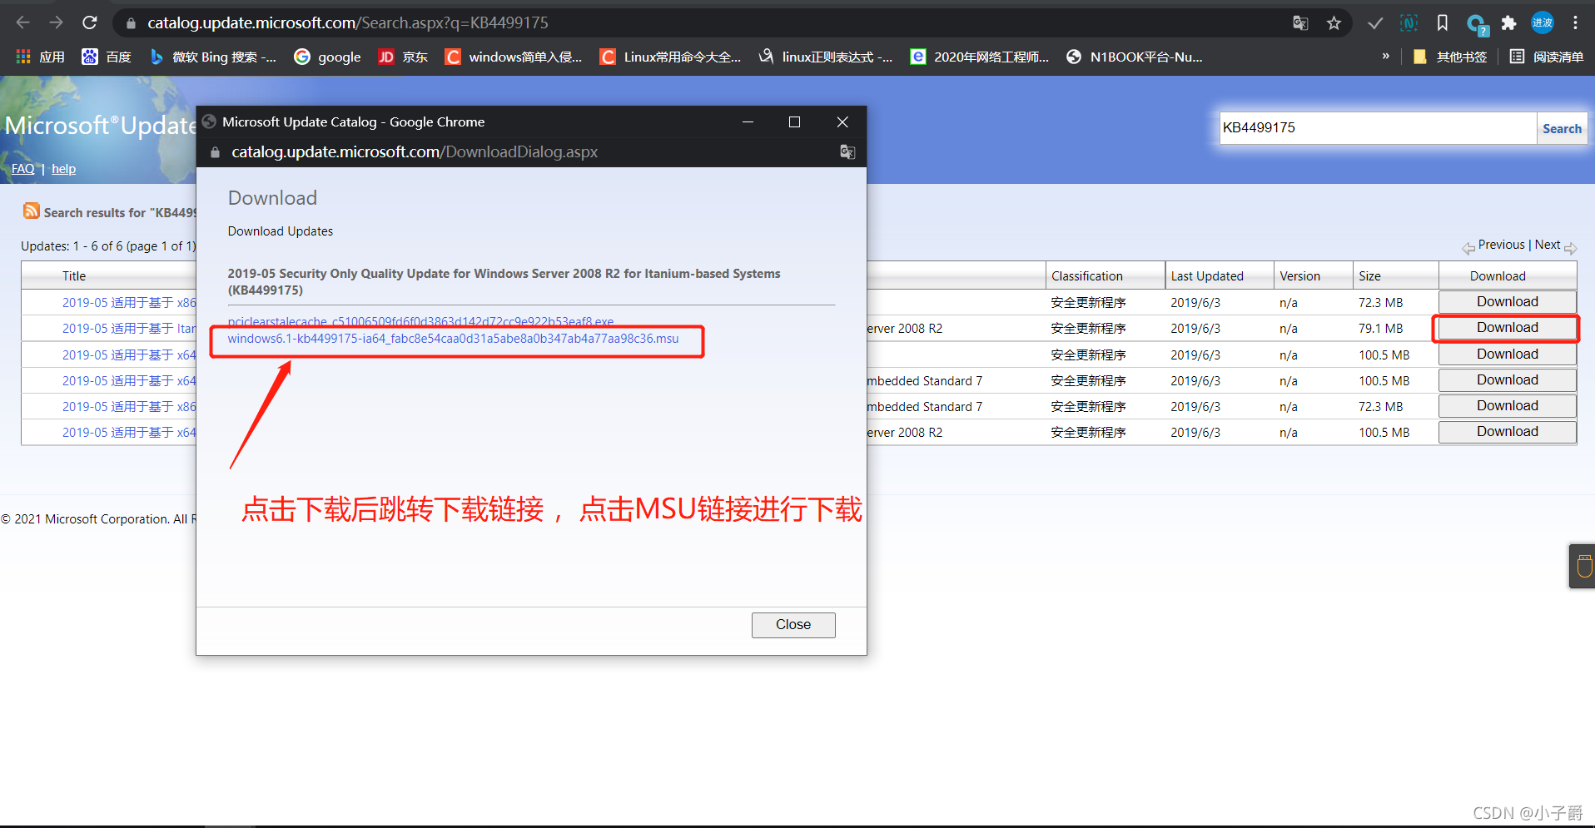The height and width of the screenshot is (828, 1595).
Task: Open the Baidu bookmark
Action: pos(107,57)
